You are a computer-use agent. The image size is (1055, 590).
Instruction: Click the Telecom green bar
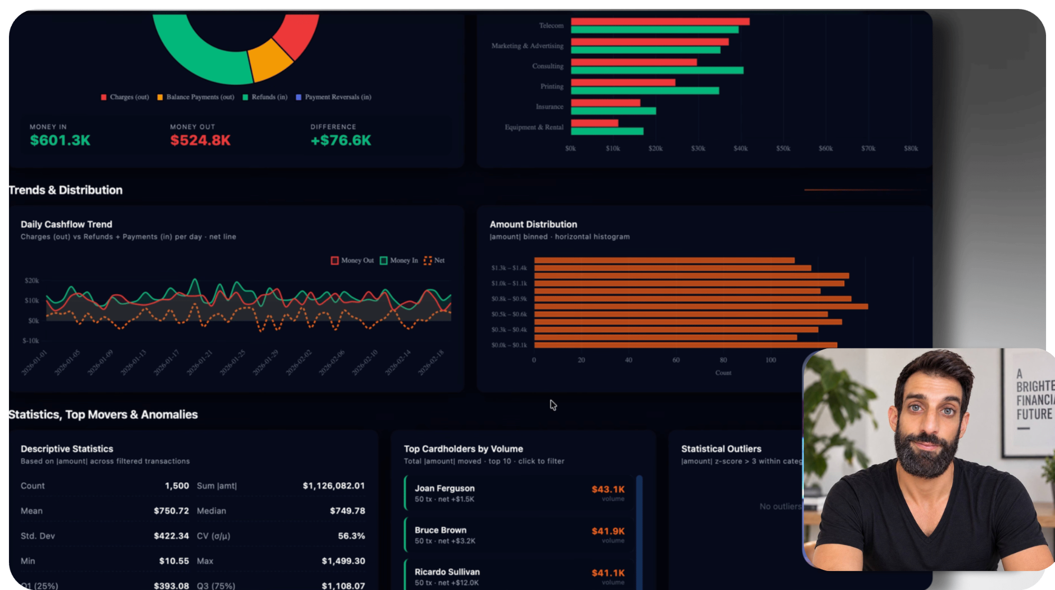[655, 30]
